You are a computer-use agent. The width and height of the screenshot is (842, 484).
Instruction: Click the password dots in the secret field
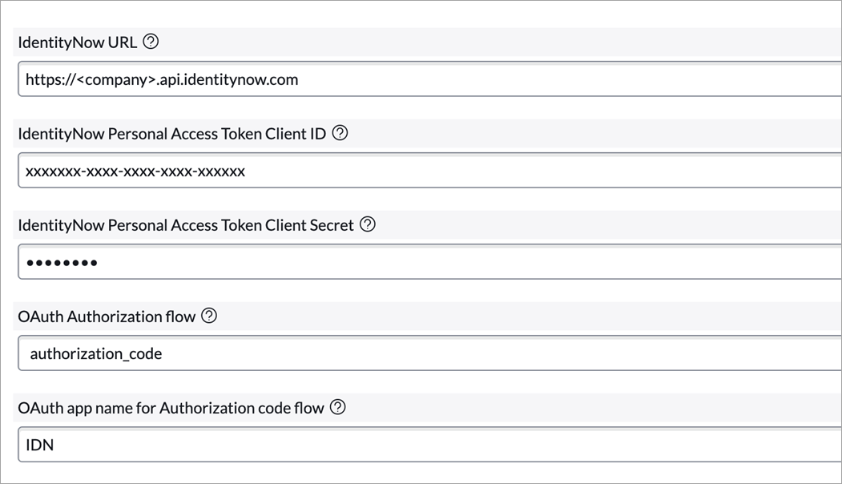62,263
